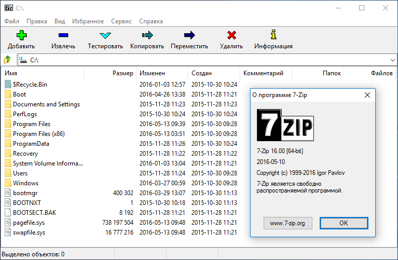Select the BOOTNXT file icon

tap(8, 202)
